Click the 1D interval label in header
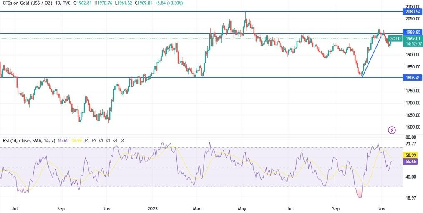 coord(58,3)
